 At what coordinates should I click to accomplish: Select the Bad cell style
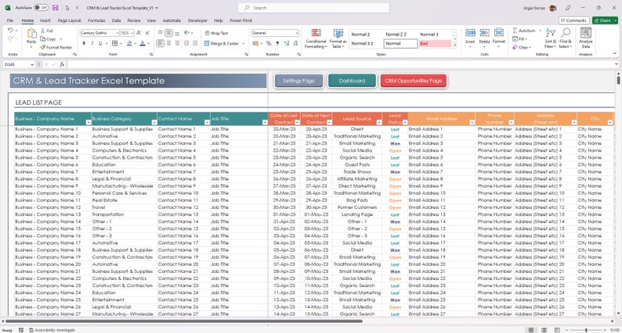point(435,44)
